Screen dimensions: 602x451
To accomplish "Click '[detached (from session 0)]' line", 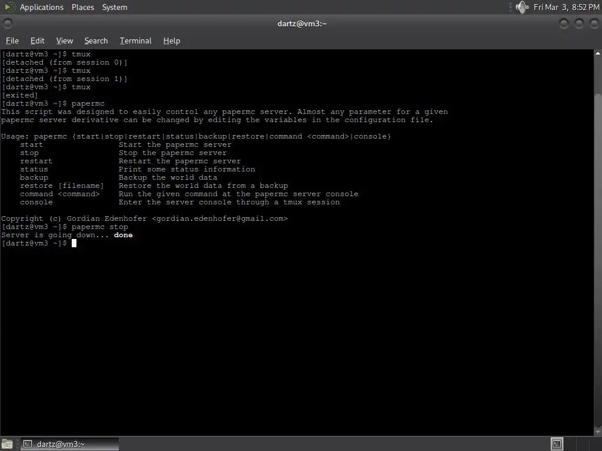I will coord(65,62).
